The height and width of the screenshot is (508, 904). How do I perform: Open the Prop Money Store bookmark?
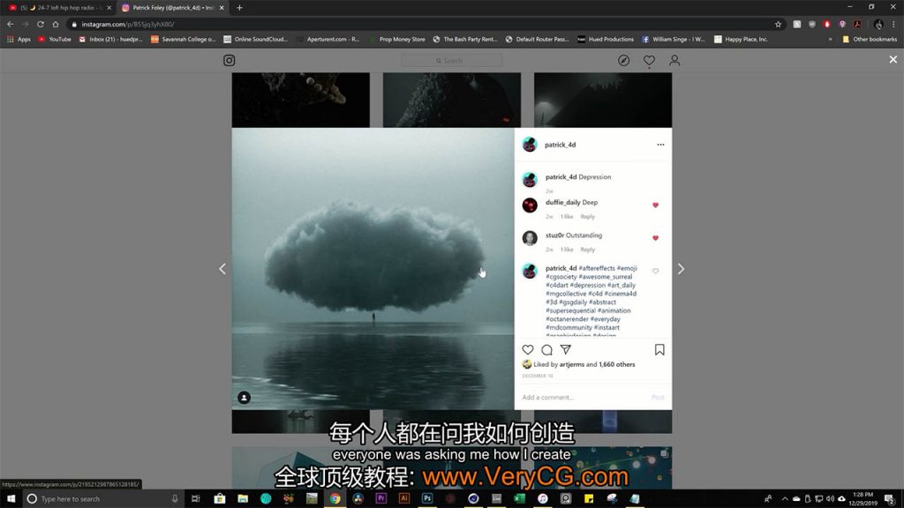click(x=397, y=39)
